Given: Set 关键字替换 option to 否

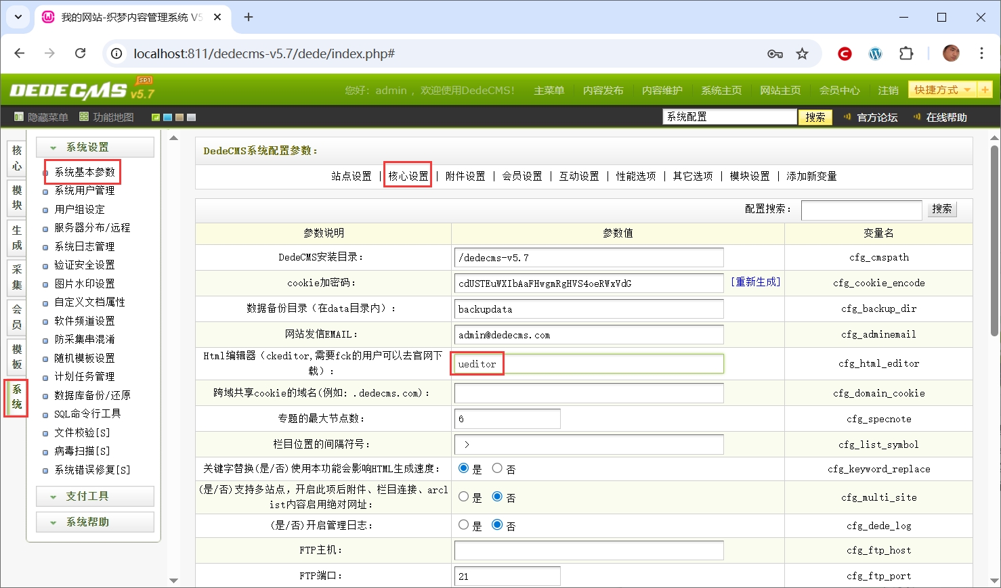Looking at the screenshot, I should (497, 468).
